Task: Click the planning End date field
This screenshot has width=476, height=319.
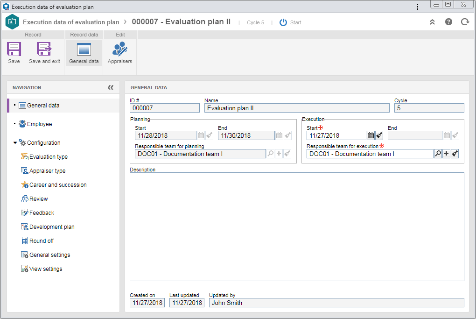Action: [246, 135]
